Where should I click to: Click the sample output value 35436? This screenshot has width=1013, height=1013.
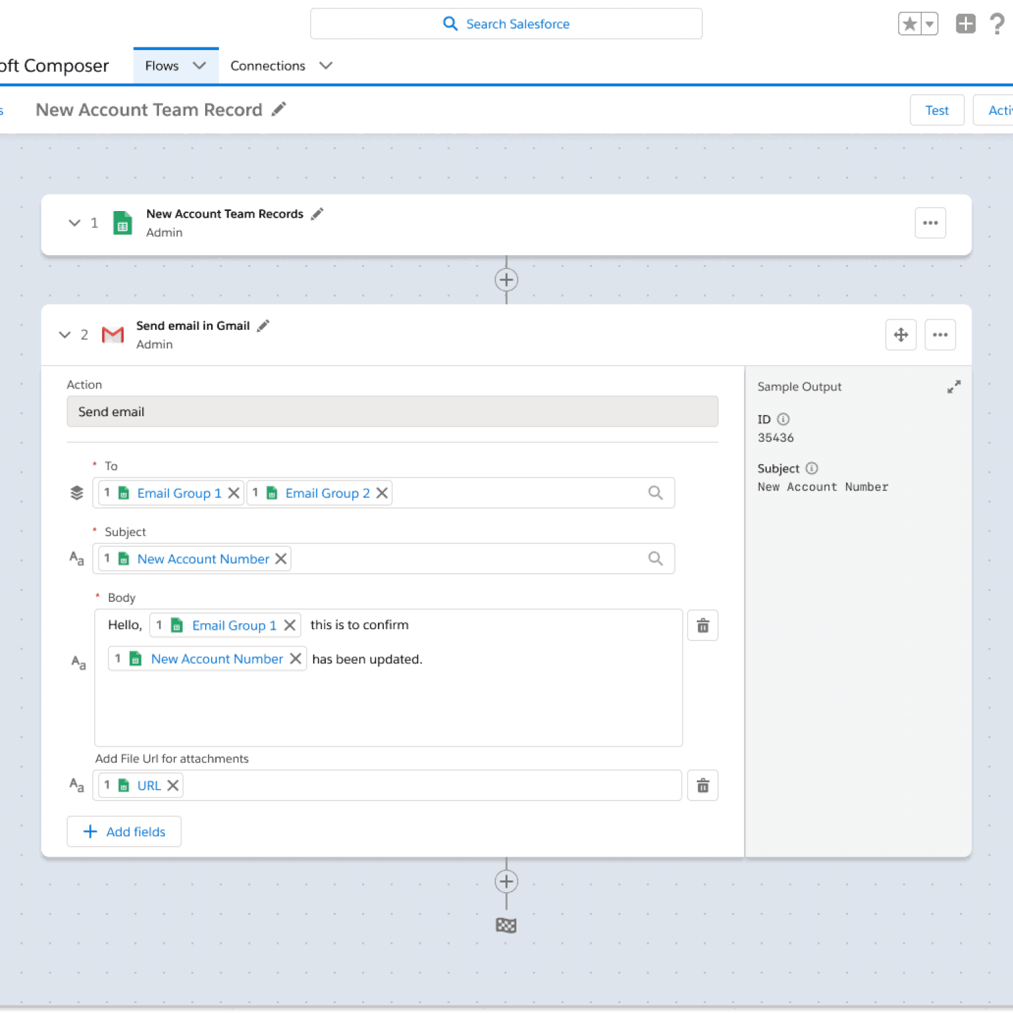776,438
